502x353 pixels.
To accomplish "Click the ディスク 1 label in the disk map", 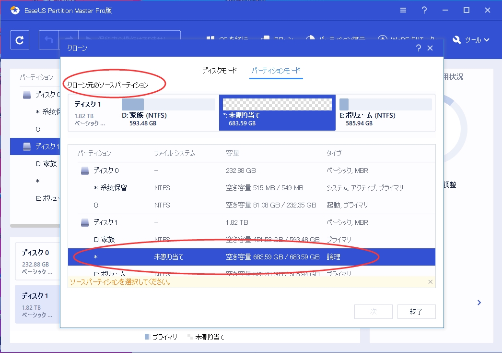I will 88,104.
